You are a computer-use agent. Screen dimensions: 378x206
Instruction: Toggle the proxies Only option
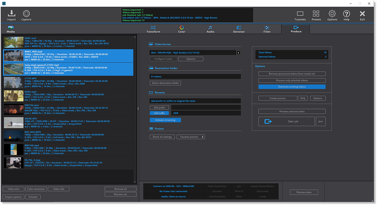pos(303,98)
